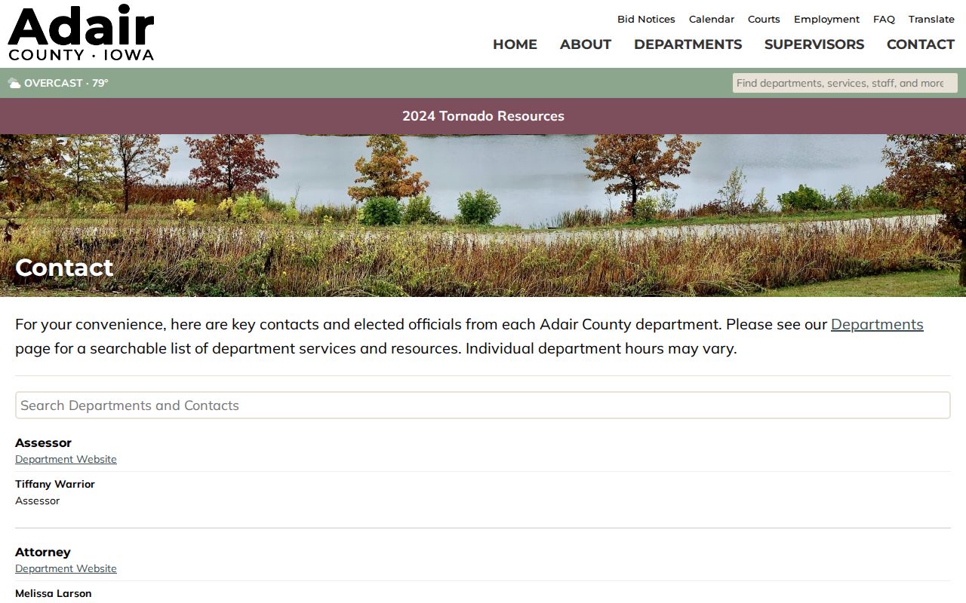
Task: Click the name Melissa Larson
Action: pyautogui.click(x=53, y=593)
